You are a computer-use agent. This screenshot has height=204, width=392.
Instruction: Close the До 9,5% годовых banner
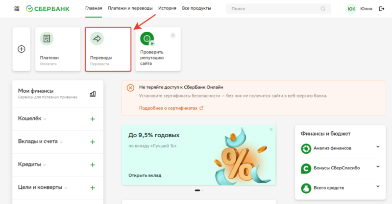[x=271, y=129]
